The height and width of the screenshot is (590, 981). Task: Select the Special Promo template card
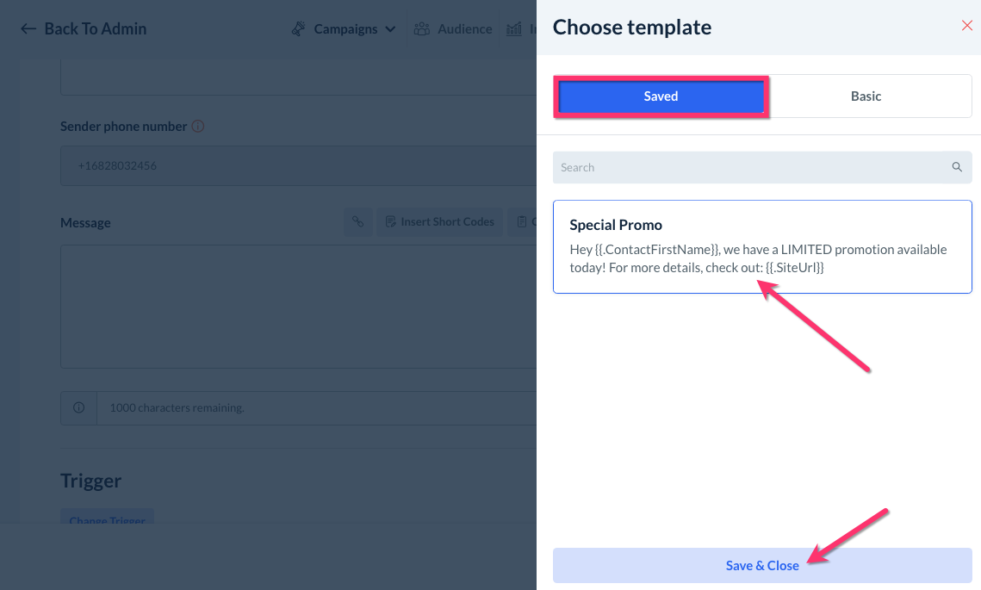coord(762,247)
